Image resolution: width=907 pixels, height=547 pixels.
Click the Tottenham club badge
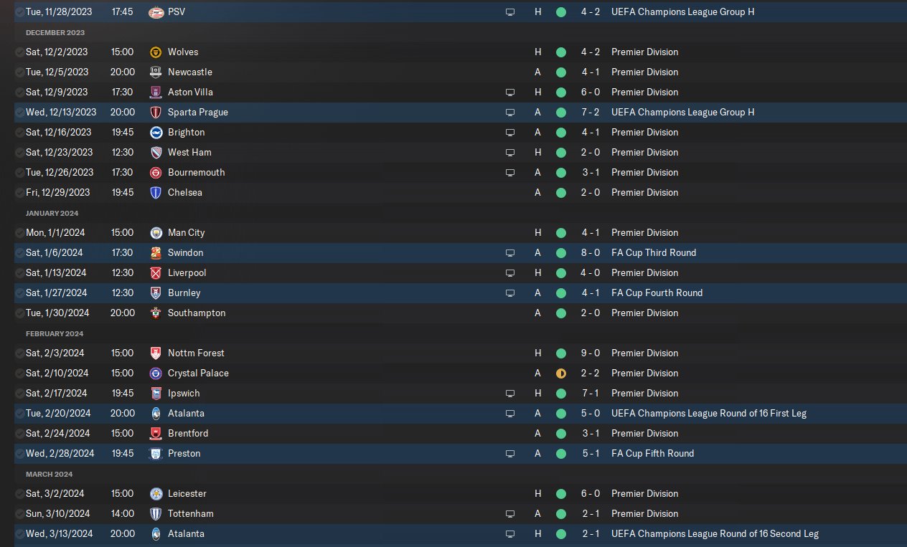click(156, 514)
